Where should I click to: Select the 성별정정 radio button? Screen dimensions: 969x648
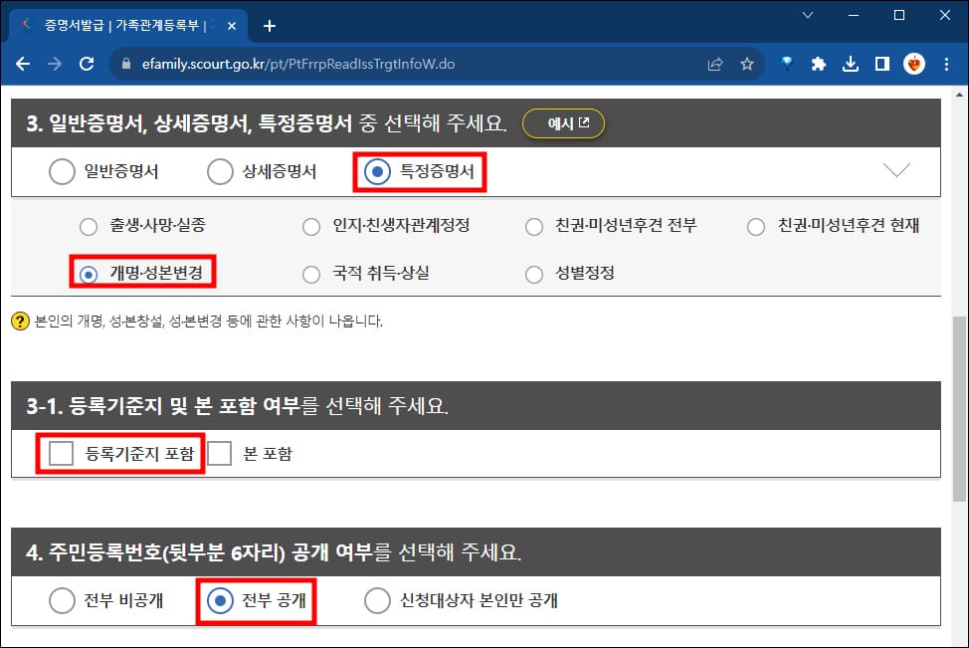(x=533, y=274)
